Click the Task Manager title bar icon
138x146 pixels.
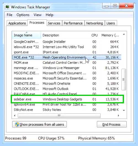[x=7, y=7]
